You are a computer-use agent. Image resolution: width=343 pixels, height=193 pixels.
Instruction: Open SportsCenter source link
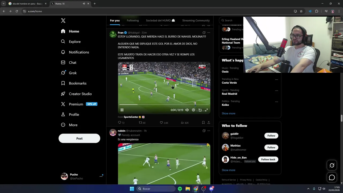coord(131,117)
